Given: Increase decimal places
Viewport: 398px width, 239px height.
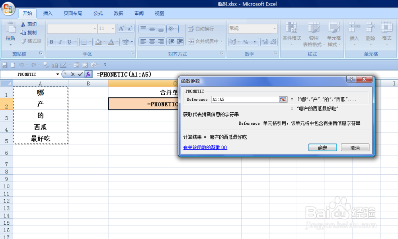Looking at the screenshot, I should coord(265,42).
